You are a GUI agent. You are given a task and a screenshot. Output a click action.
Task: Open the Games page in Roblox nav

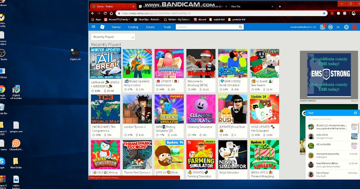click(x=116, y=27)
